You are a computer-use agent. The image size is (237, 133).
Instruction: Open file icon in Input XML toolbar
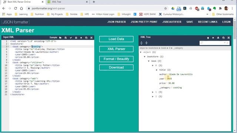(60, 38)
